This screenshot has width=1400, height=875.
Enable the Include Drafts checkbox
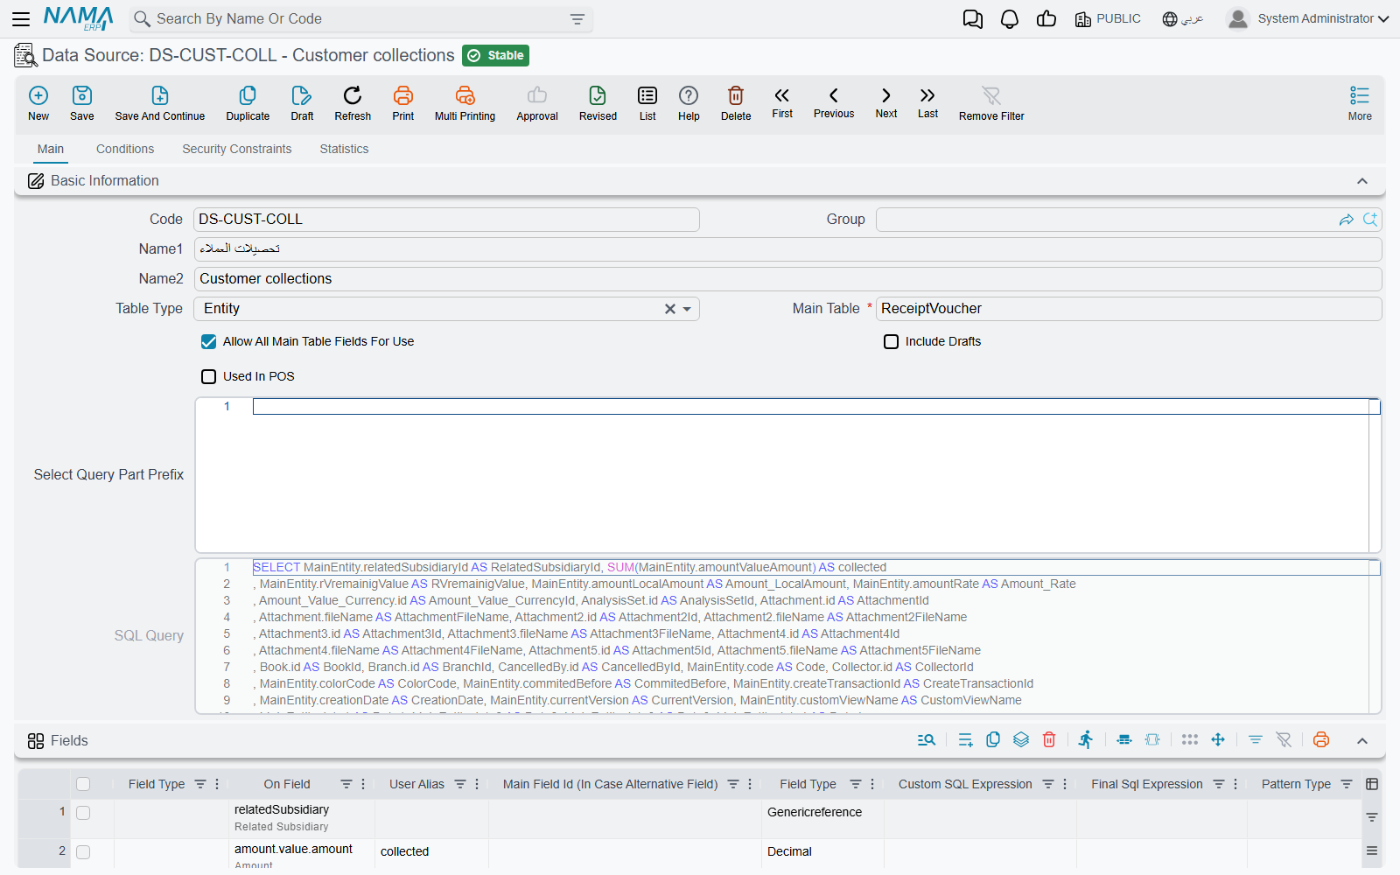coord(891,342)
